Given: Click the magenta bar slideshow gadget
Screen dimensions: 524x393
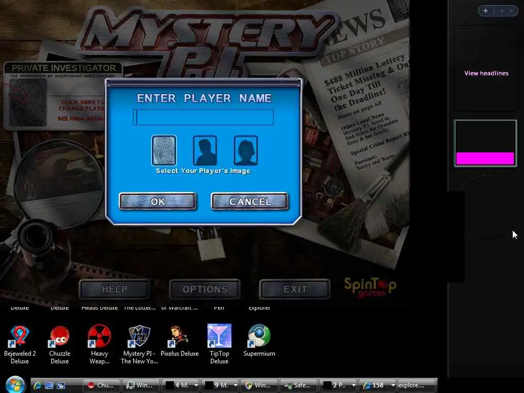Looking at the screenshot, I should [485, 143].
